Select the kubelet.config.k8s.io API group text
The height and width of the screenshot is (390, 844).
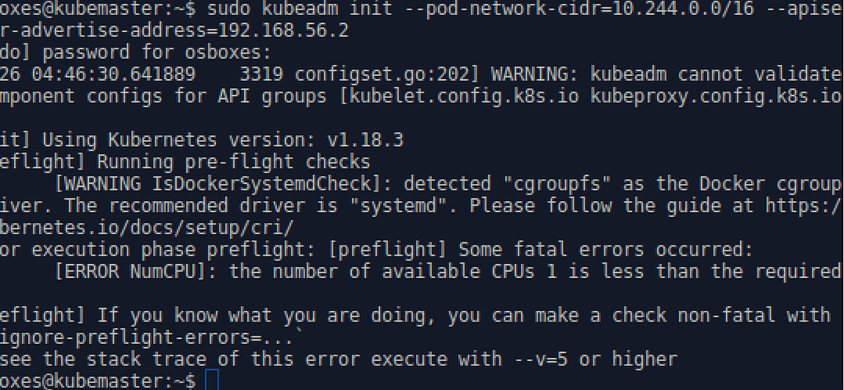[x=463, y=96]
